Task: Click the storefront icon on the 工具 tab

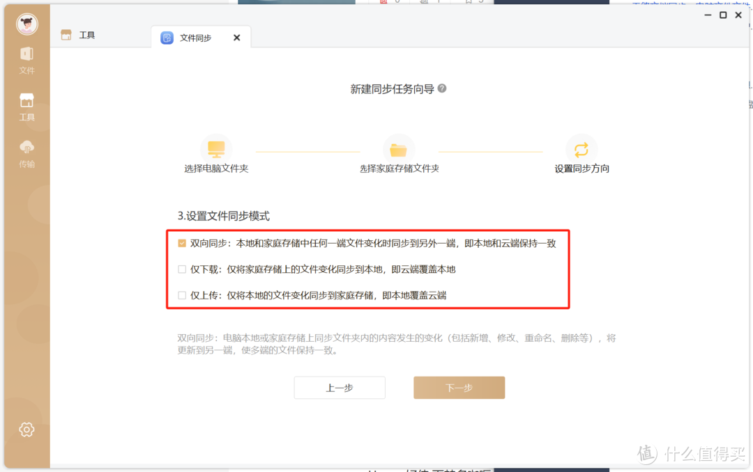Action: (66, 33)
